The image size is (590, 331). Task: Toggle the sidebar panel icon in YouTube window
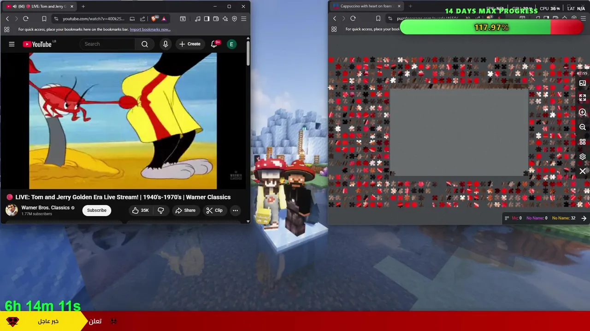pos(206,19)
